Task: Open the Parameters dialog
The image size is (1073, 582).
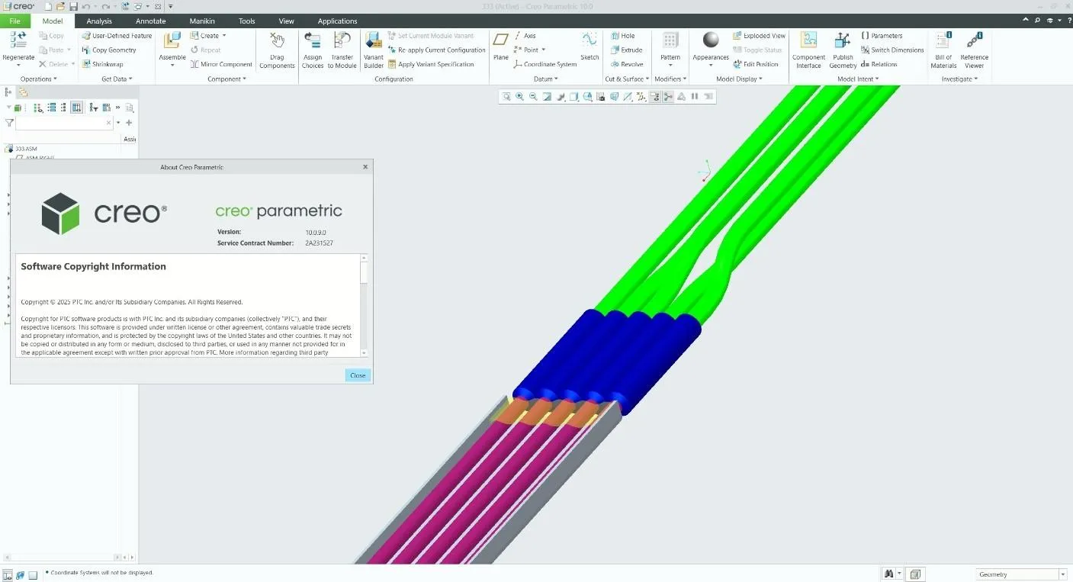Action: pos(882,36)
